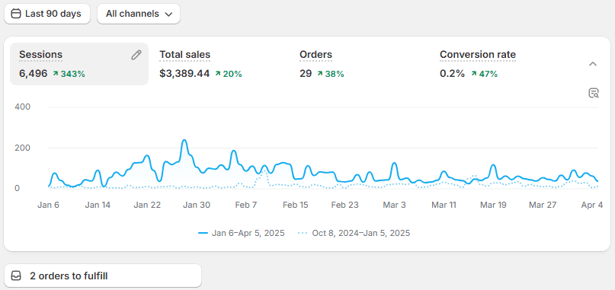Open the All channels dropdown

[x=139, y=14]
